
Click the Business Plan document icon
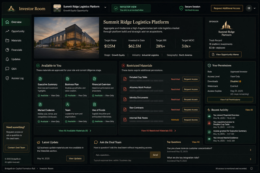[x=67, y=79]
